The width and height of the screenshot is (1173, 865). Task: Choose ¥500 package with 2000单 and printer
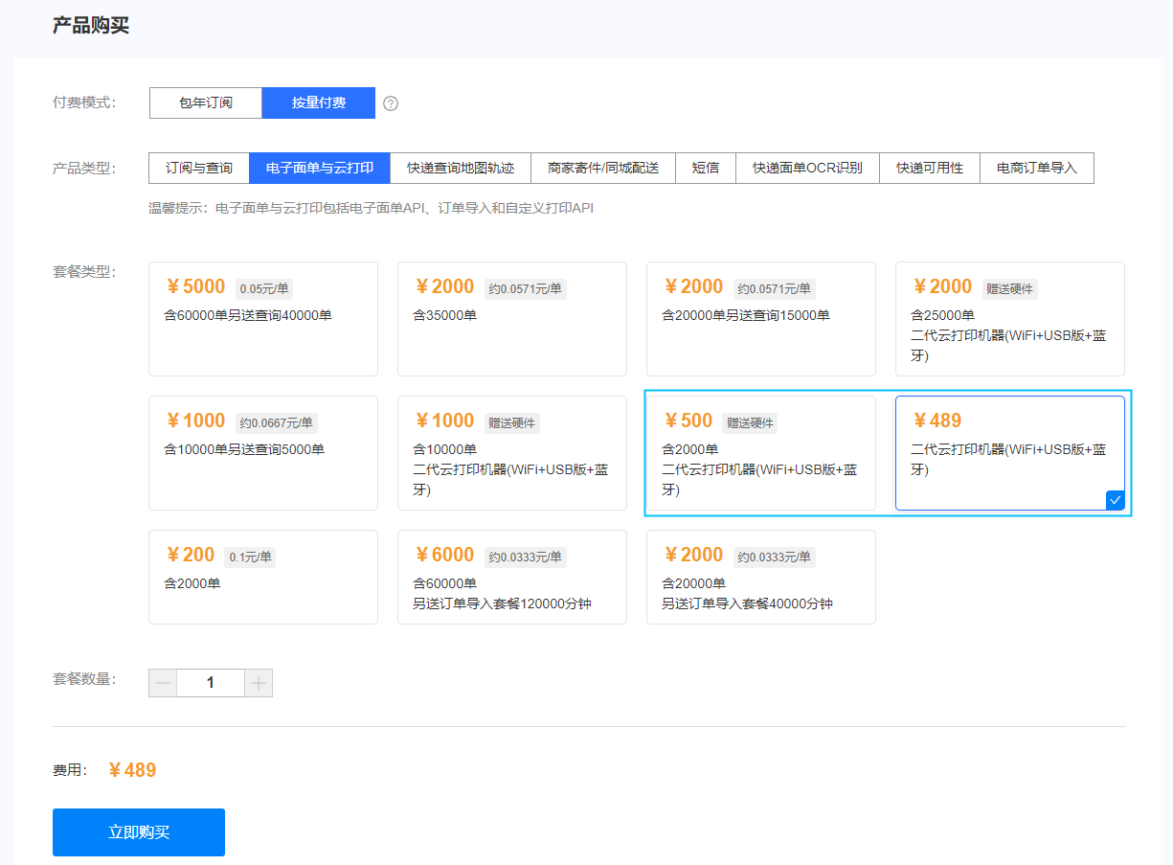pos(761,453)
